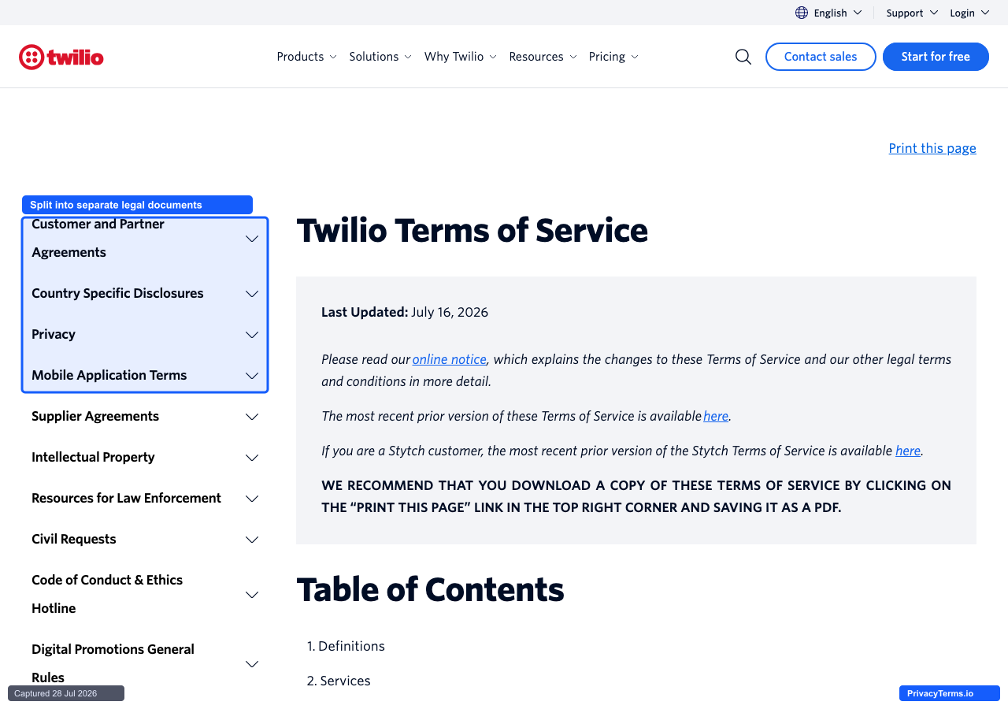Open the Support dropdown

tap(912, 13)
